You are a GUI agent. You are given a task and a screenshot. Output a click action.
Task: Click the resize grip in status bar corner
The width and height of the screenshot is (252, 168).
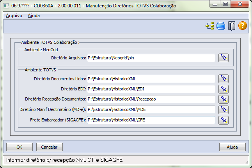[x=247, y=163]
